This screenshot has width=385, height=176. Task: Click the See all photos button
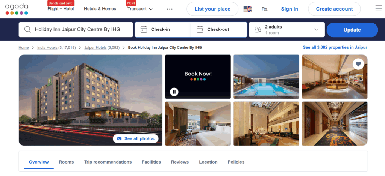(x=135, y=139)
